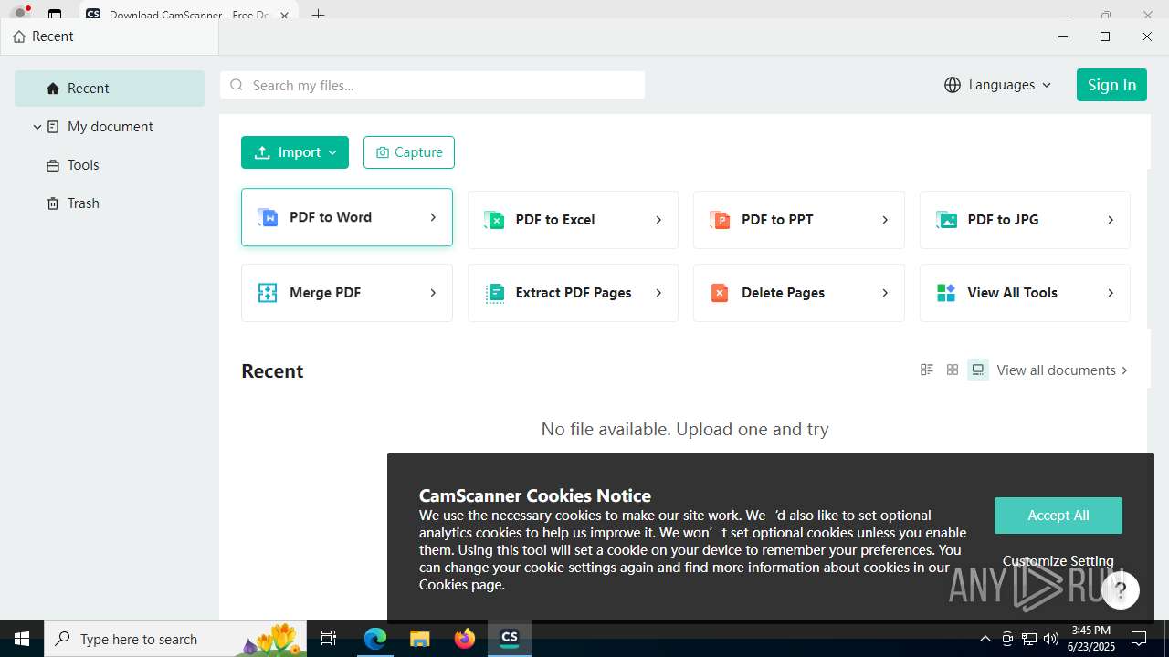The image size is (1169, 657).
Task: Open Windows Start menu
Action: [x=22, y=639]
